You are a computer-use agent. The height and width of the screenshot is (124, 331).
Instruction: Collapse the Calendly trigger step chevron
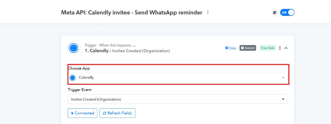click(x=286, y=48)
